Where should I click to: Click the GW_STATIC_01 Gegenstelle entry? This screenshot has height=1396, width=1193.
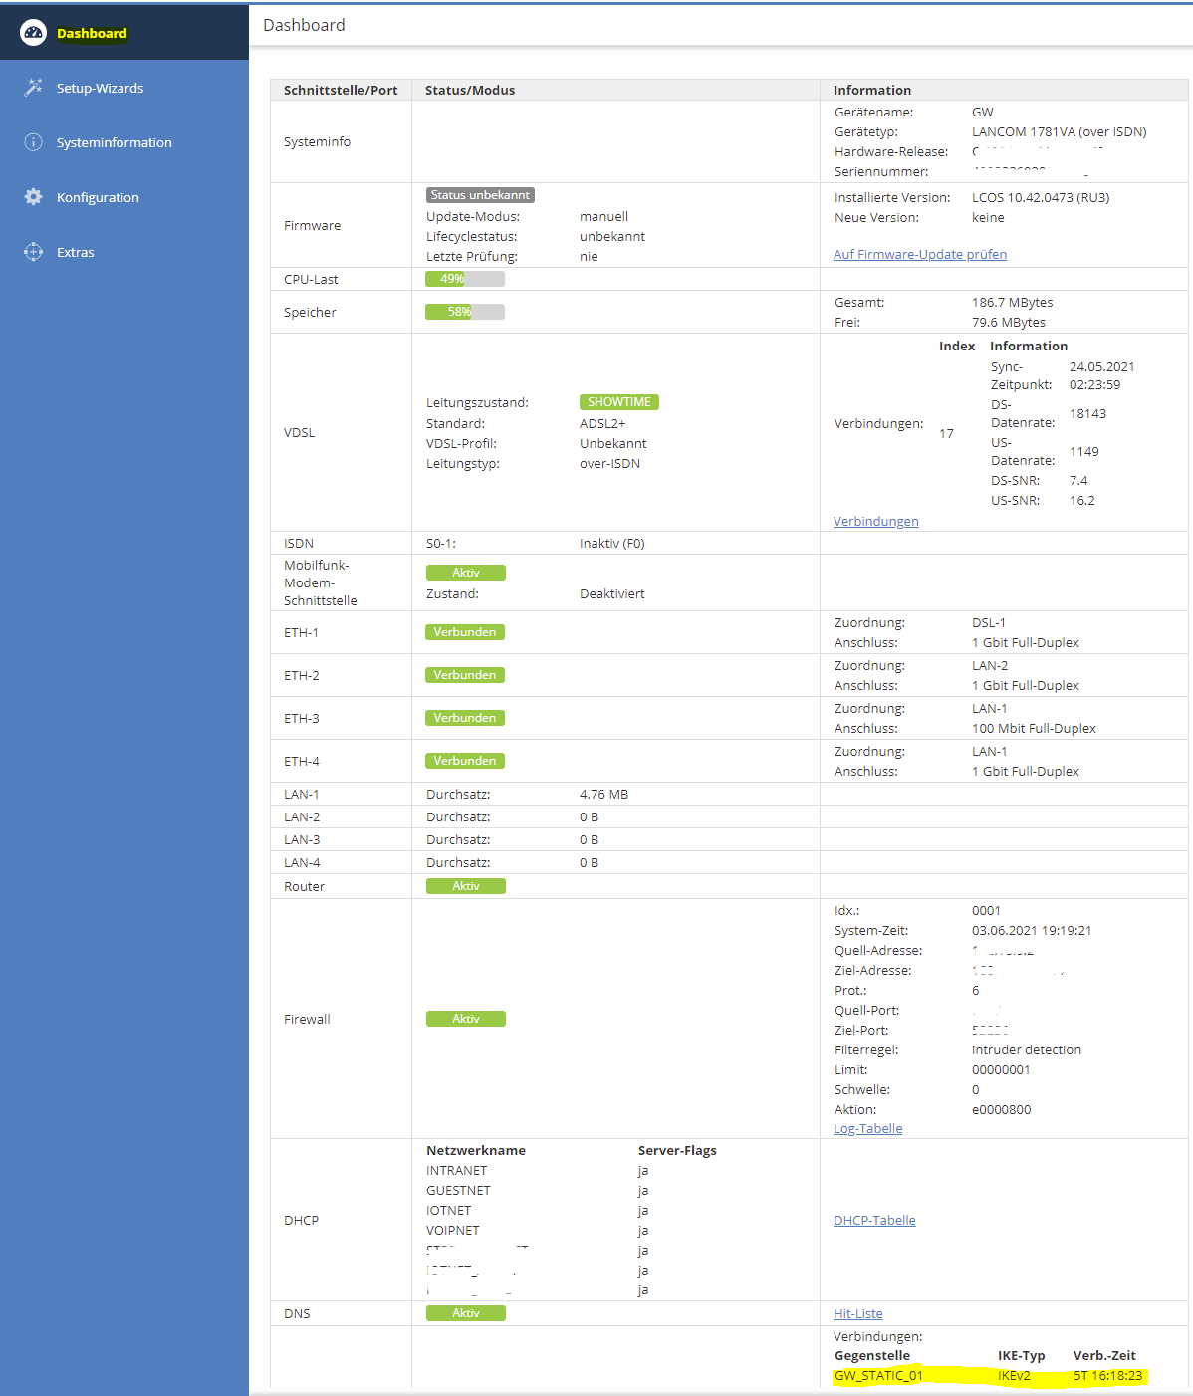tap(878, 1376)
